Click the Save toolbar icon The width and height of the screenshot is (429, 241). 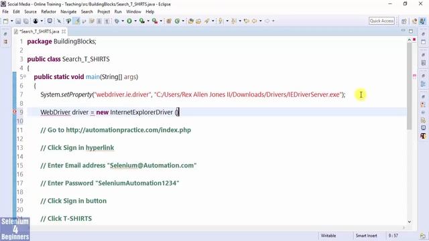(18, 21)
